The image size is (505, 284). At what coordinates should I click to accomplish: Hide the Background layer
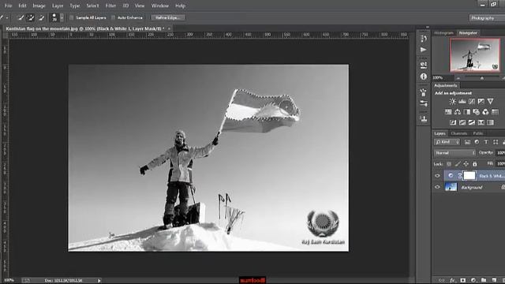point(437,187)
